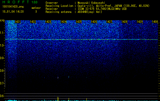Click the 1.0 kHz frequency label

tap(2, 45)
